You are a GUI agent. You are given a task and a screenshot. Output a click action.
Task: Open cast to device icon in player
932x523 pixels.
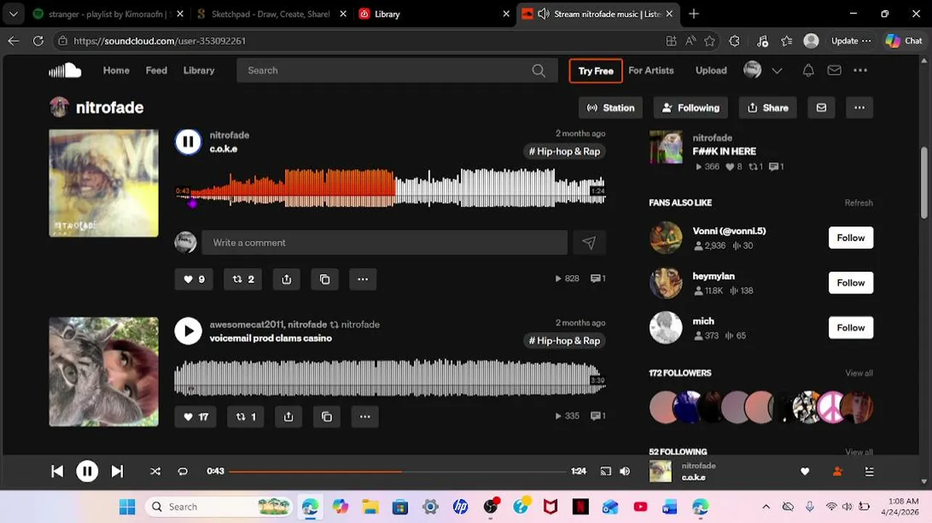605,471
